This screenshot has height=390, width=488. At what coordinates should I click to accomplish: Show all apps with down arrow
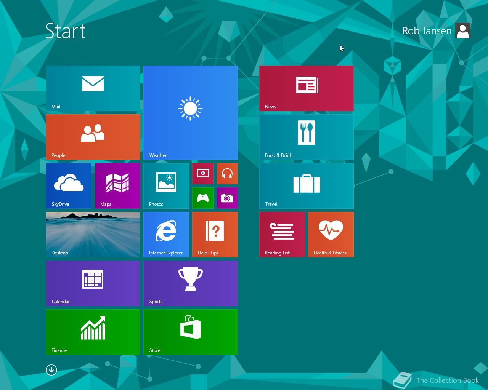pos(51,370)
